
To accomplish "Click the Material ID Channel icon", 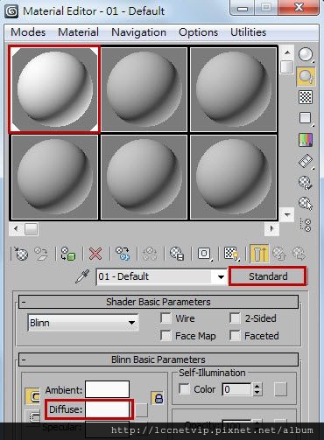I will 204,254.
